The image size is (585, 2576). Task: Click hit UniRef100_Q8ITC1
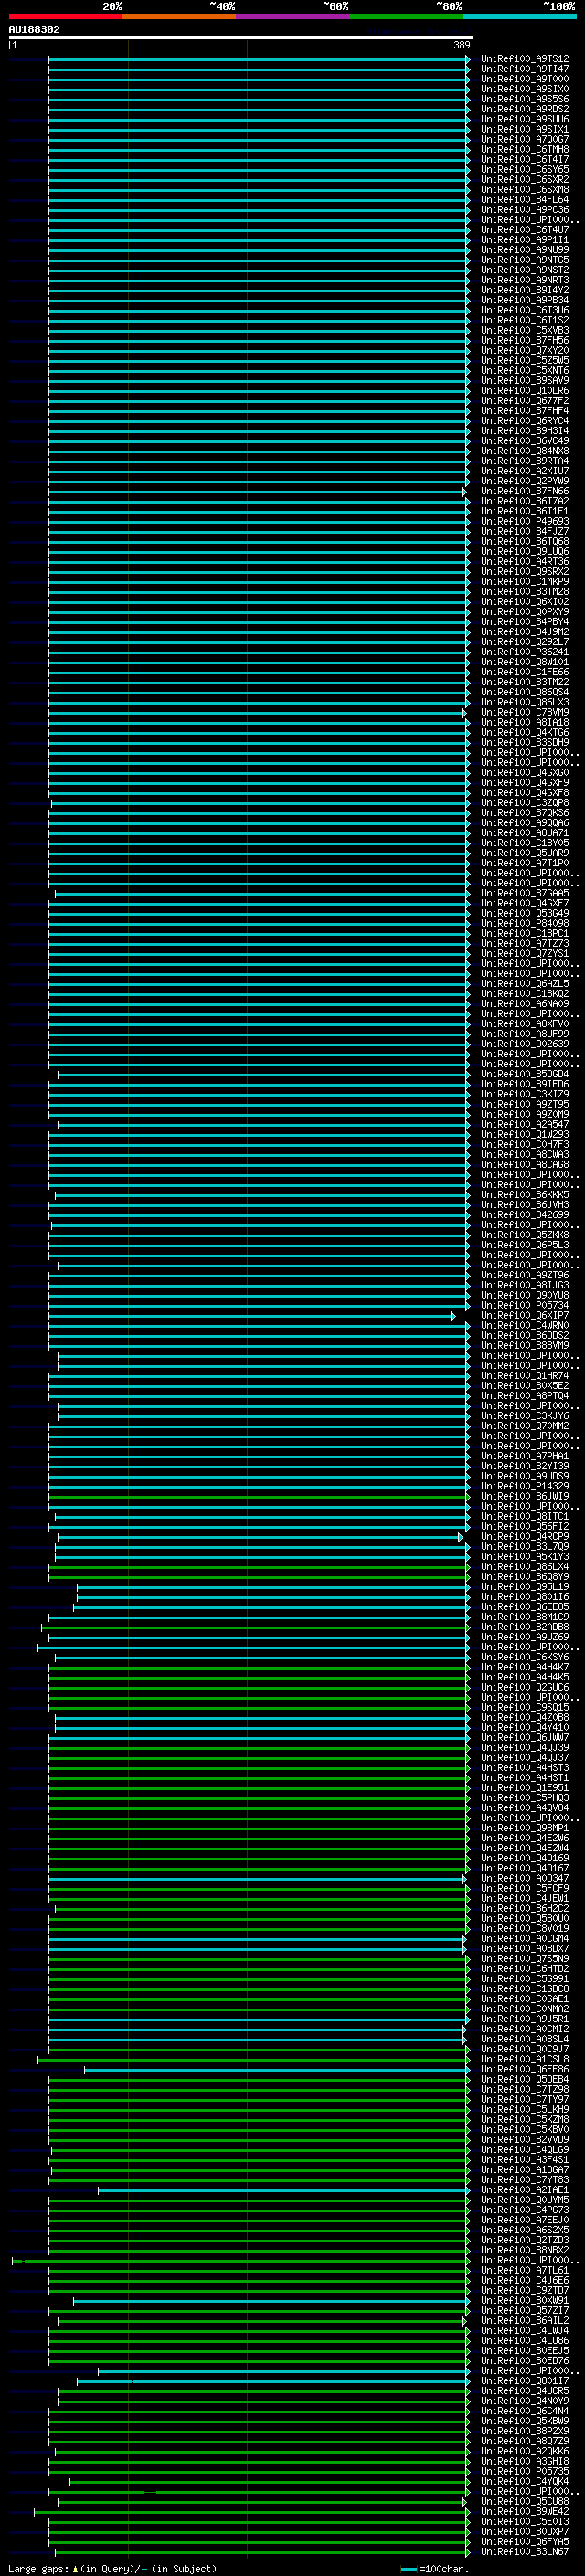(x=525, y=1516)
